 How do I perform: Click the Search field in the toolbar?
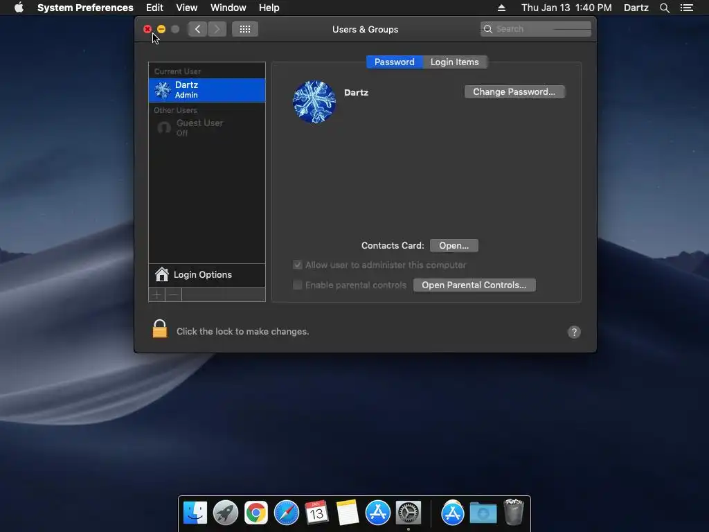(536, 29)
